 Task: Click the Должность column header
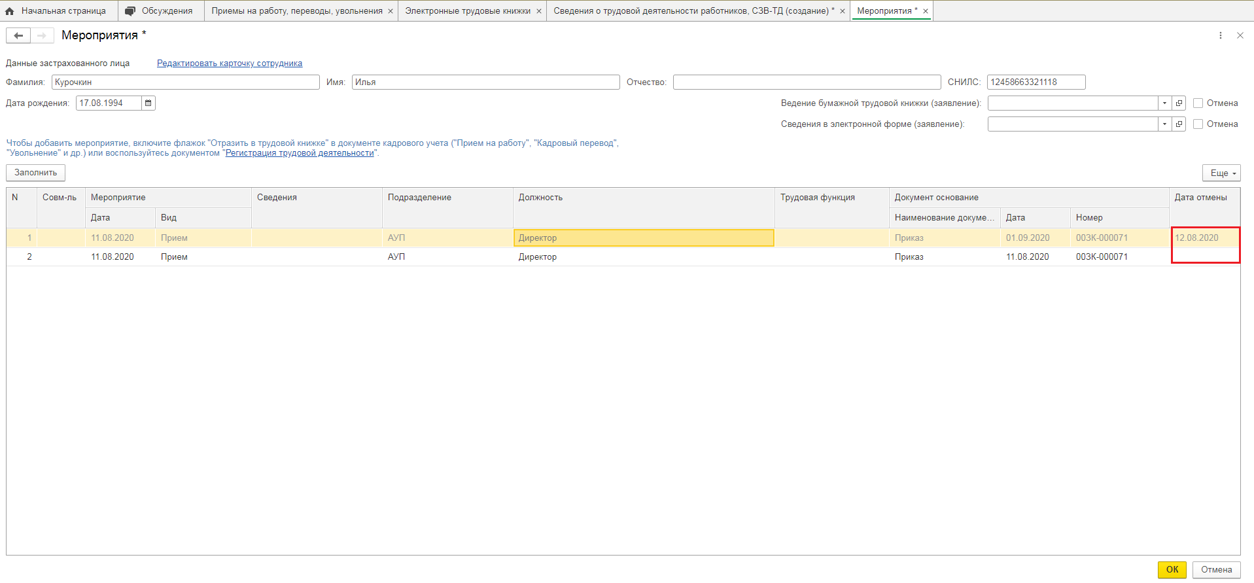click(644, 207)
